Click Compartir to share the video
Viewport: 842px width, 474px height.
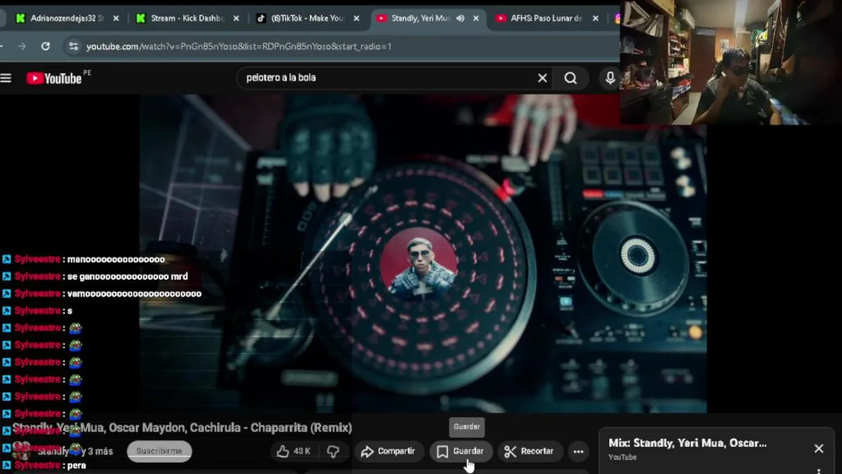(388, 451)
